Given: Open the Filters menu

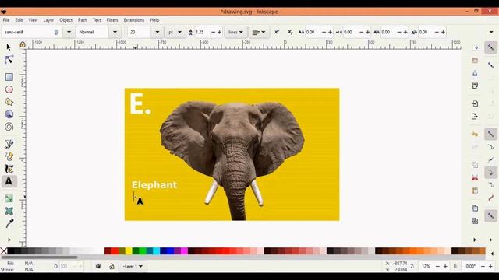Looking at the screenshot, I should click(x=112, y=20).
